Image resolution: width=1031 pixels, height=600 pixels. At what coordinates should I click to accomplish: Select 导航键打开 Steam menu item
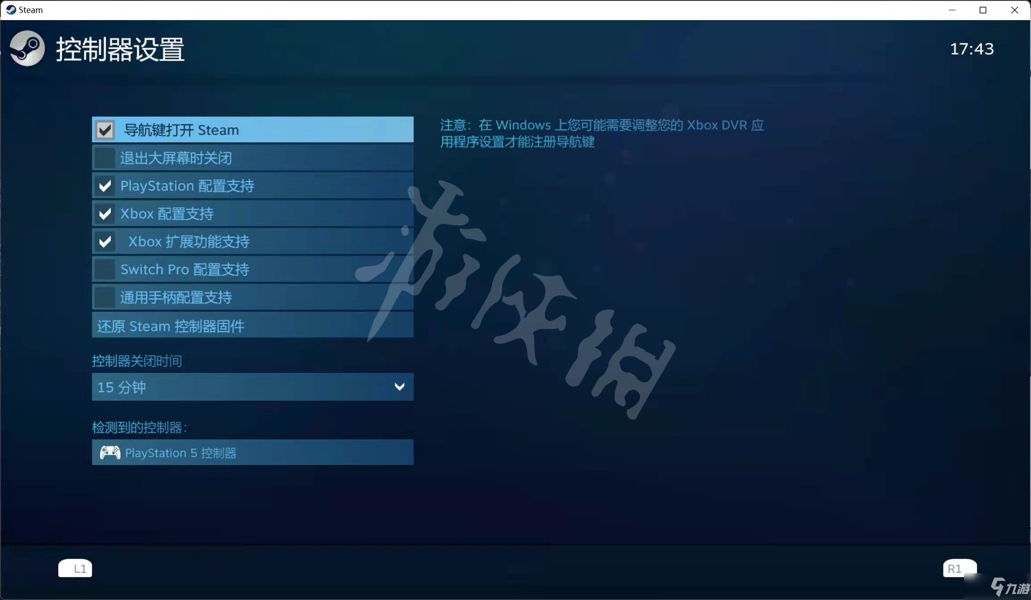pos(253,129)
